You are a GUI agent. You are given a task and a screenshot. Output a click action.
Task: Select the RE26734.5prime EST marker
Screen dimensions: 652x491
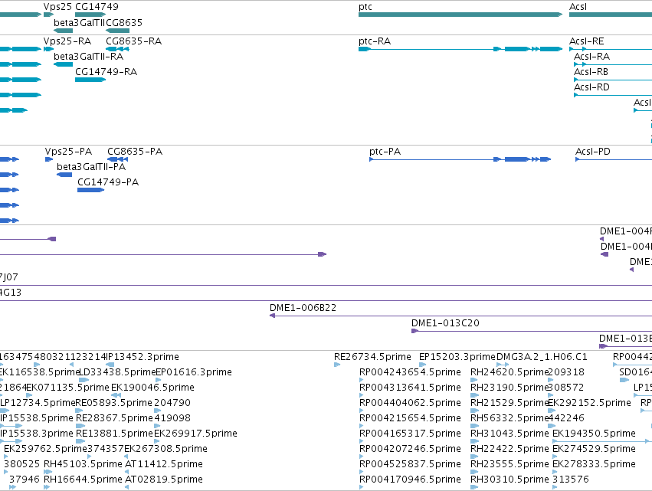(x=337, y=365)
